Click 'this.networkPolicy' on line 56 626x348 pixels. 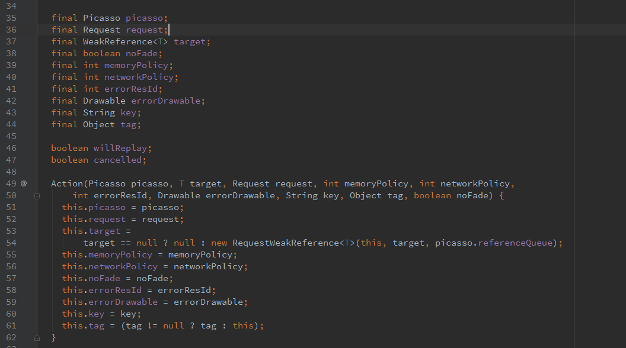click(x=110, y=267)
